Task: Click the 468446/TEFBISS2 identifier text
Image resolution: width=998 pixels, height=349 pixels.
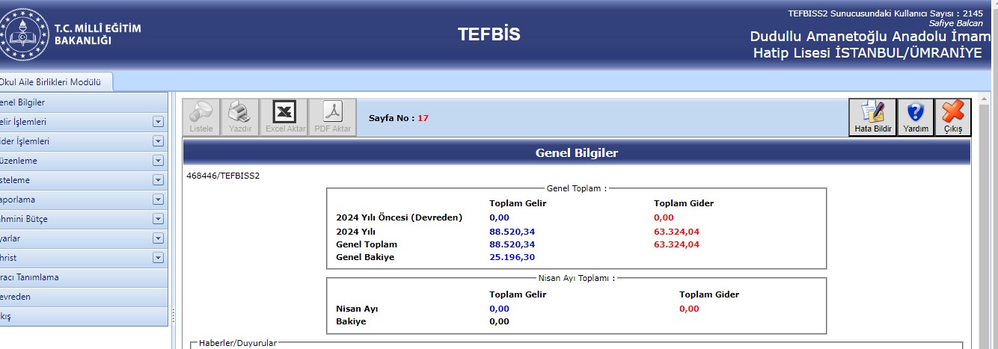Action: pyautogui.click(x=223, y=176)
